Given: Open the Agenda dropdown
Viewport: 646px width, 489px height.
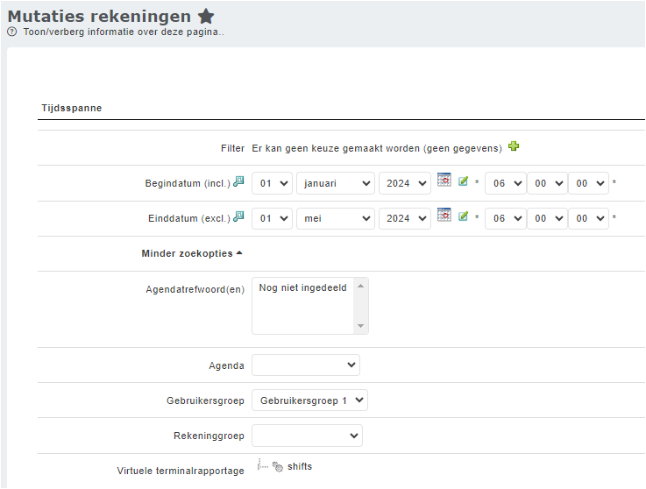Looking at the screenshot, I should [x=305, y=365].
